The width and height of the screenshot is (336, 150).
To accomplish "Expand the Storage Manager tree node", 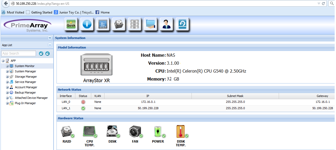I will click(x=7, y=77).
